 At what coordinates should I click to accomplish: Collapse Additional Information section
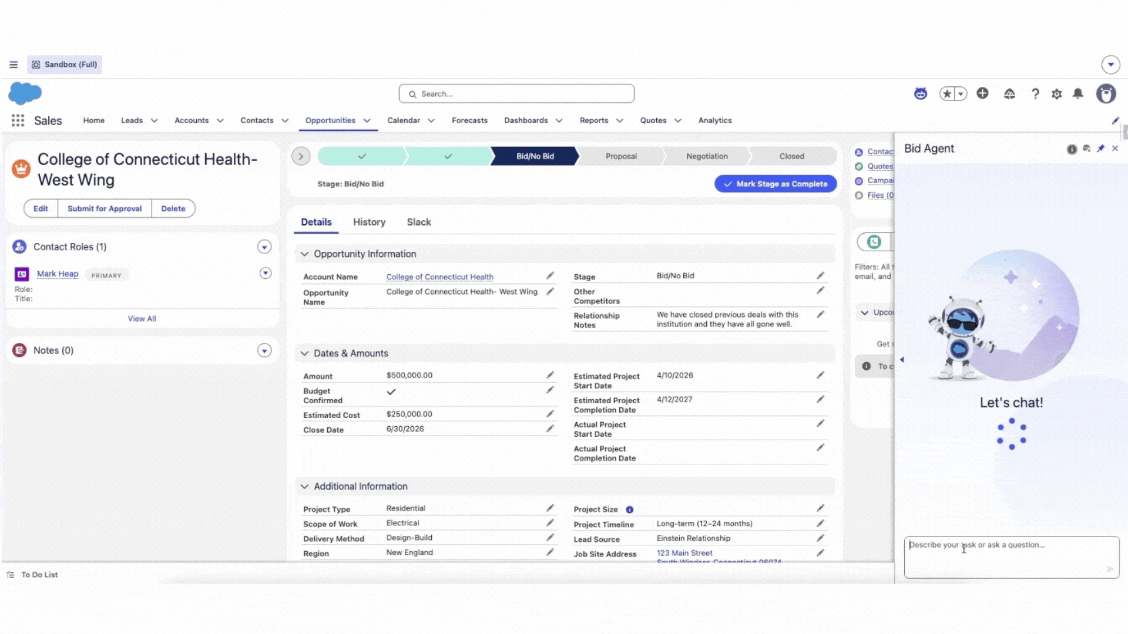click(x=304, y=487)
